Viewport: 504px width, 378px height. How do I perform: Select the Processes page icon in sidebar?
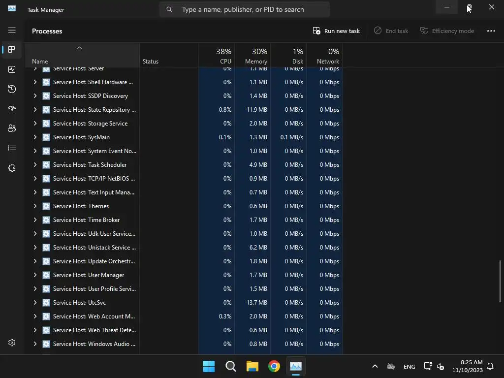click(x=12, y=50)
